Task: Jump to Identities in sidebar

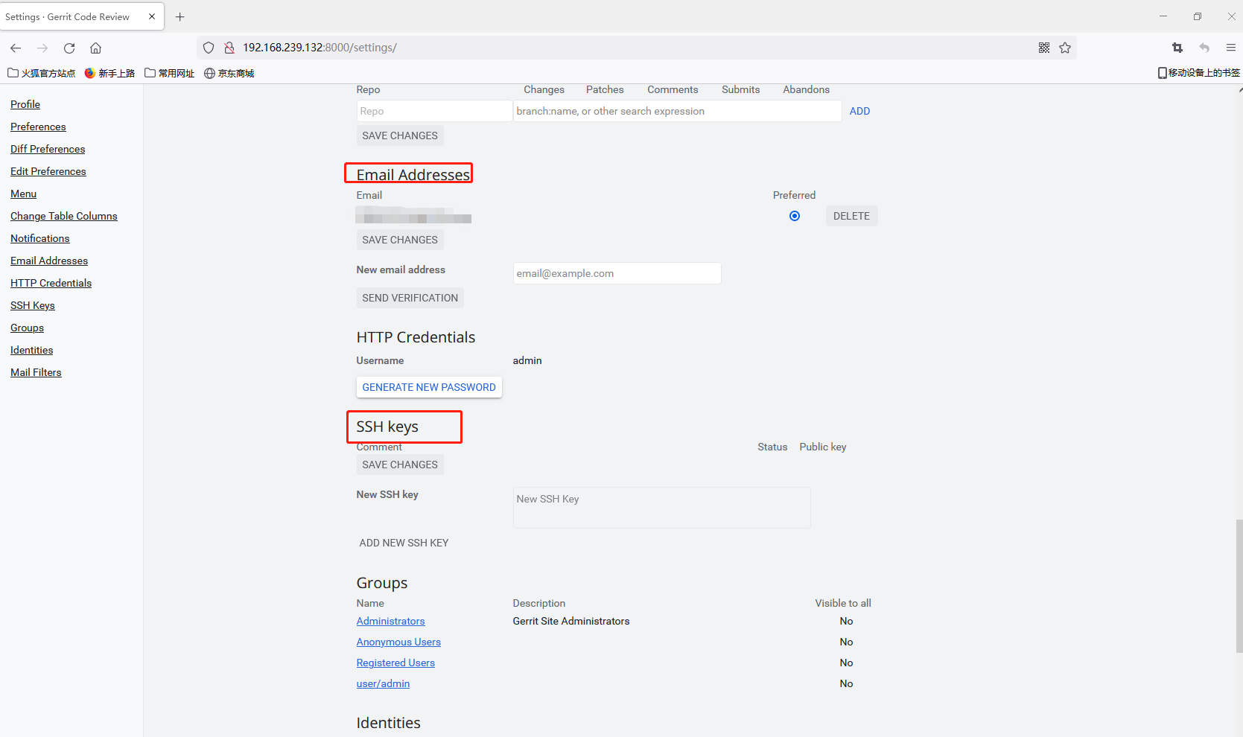Action: click(32, 350)
